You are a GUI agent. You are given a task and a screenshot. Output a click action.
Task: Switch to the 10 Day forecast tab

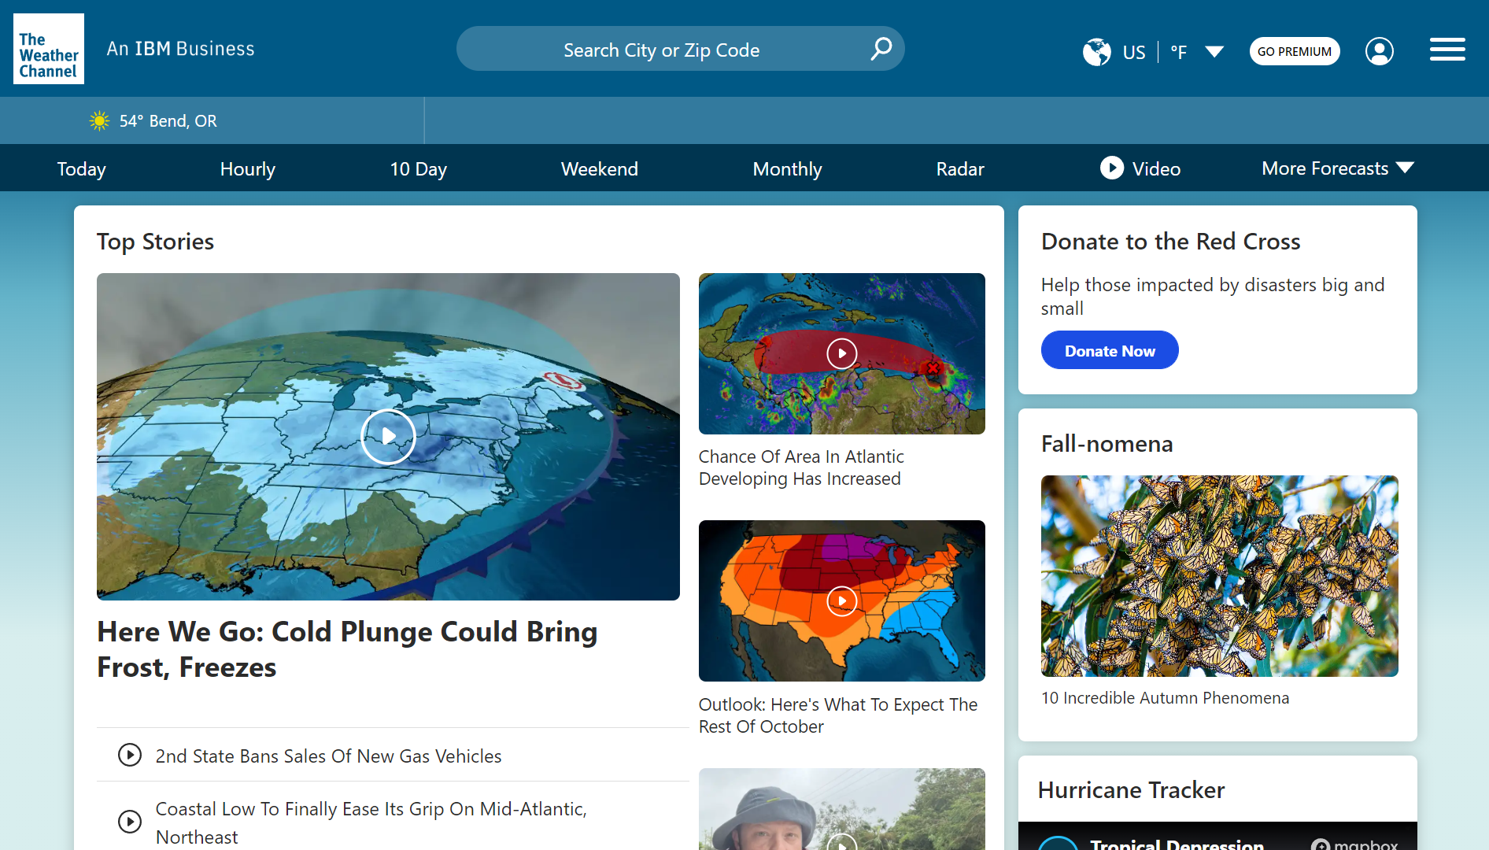pos(418,169)
